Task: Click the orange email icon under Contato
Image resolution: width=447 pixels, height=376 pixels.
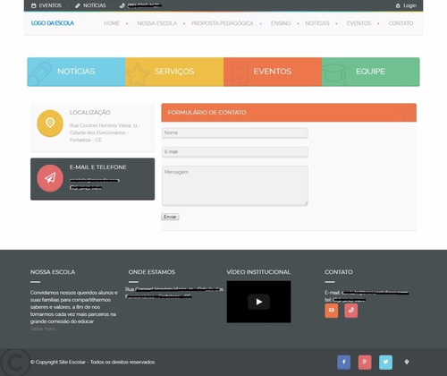Action: click(x=332, y=311)
